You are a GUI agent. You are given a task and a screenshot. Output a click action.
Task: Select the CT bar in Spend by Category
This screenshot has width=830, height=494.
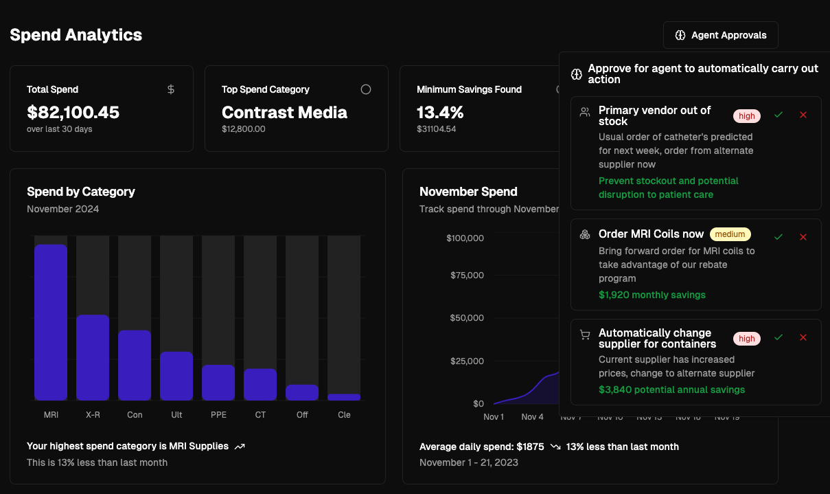(x=260, y=385)
